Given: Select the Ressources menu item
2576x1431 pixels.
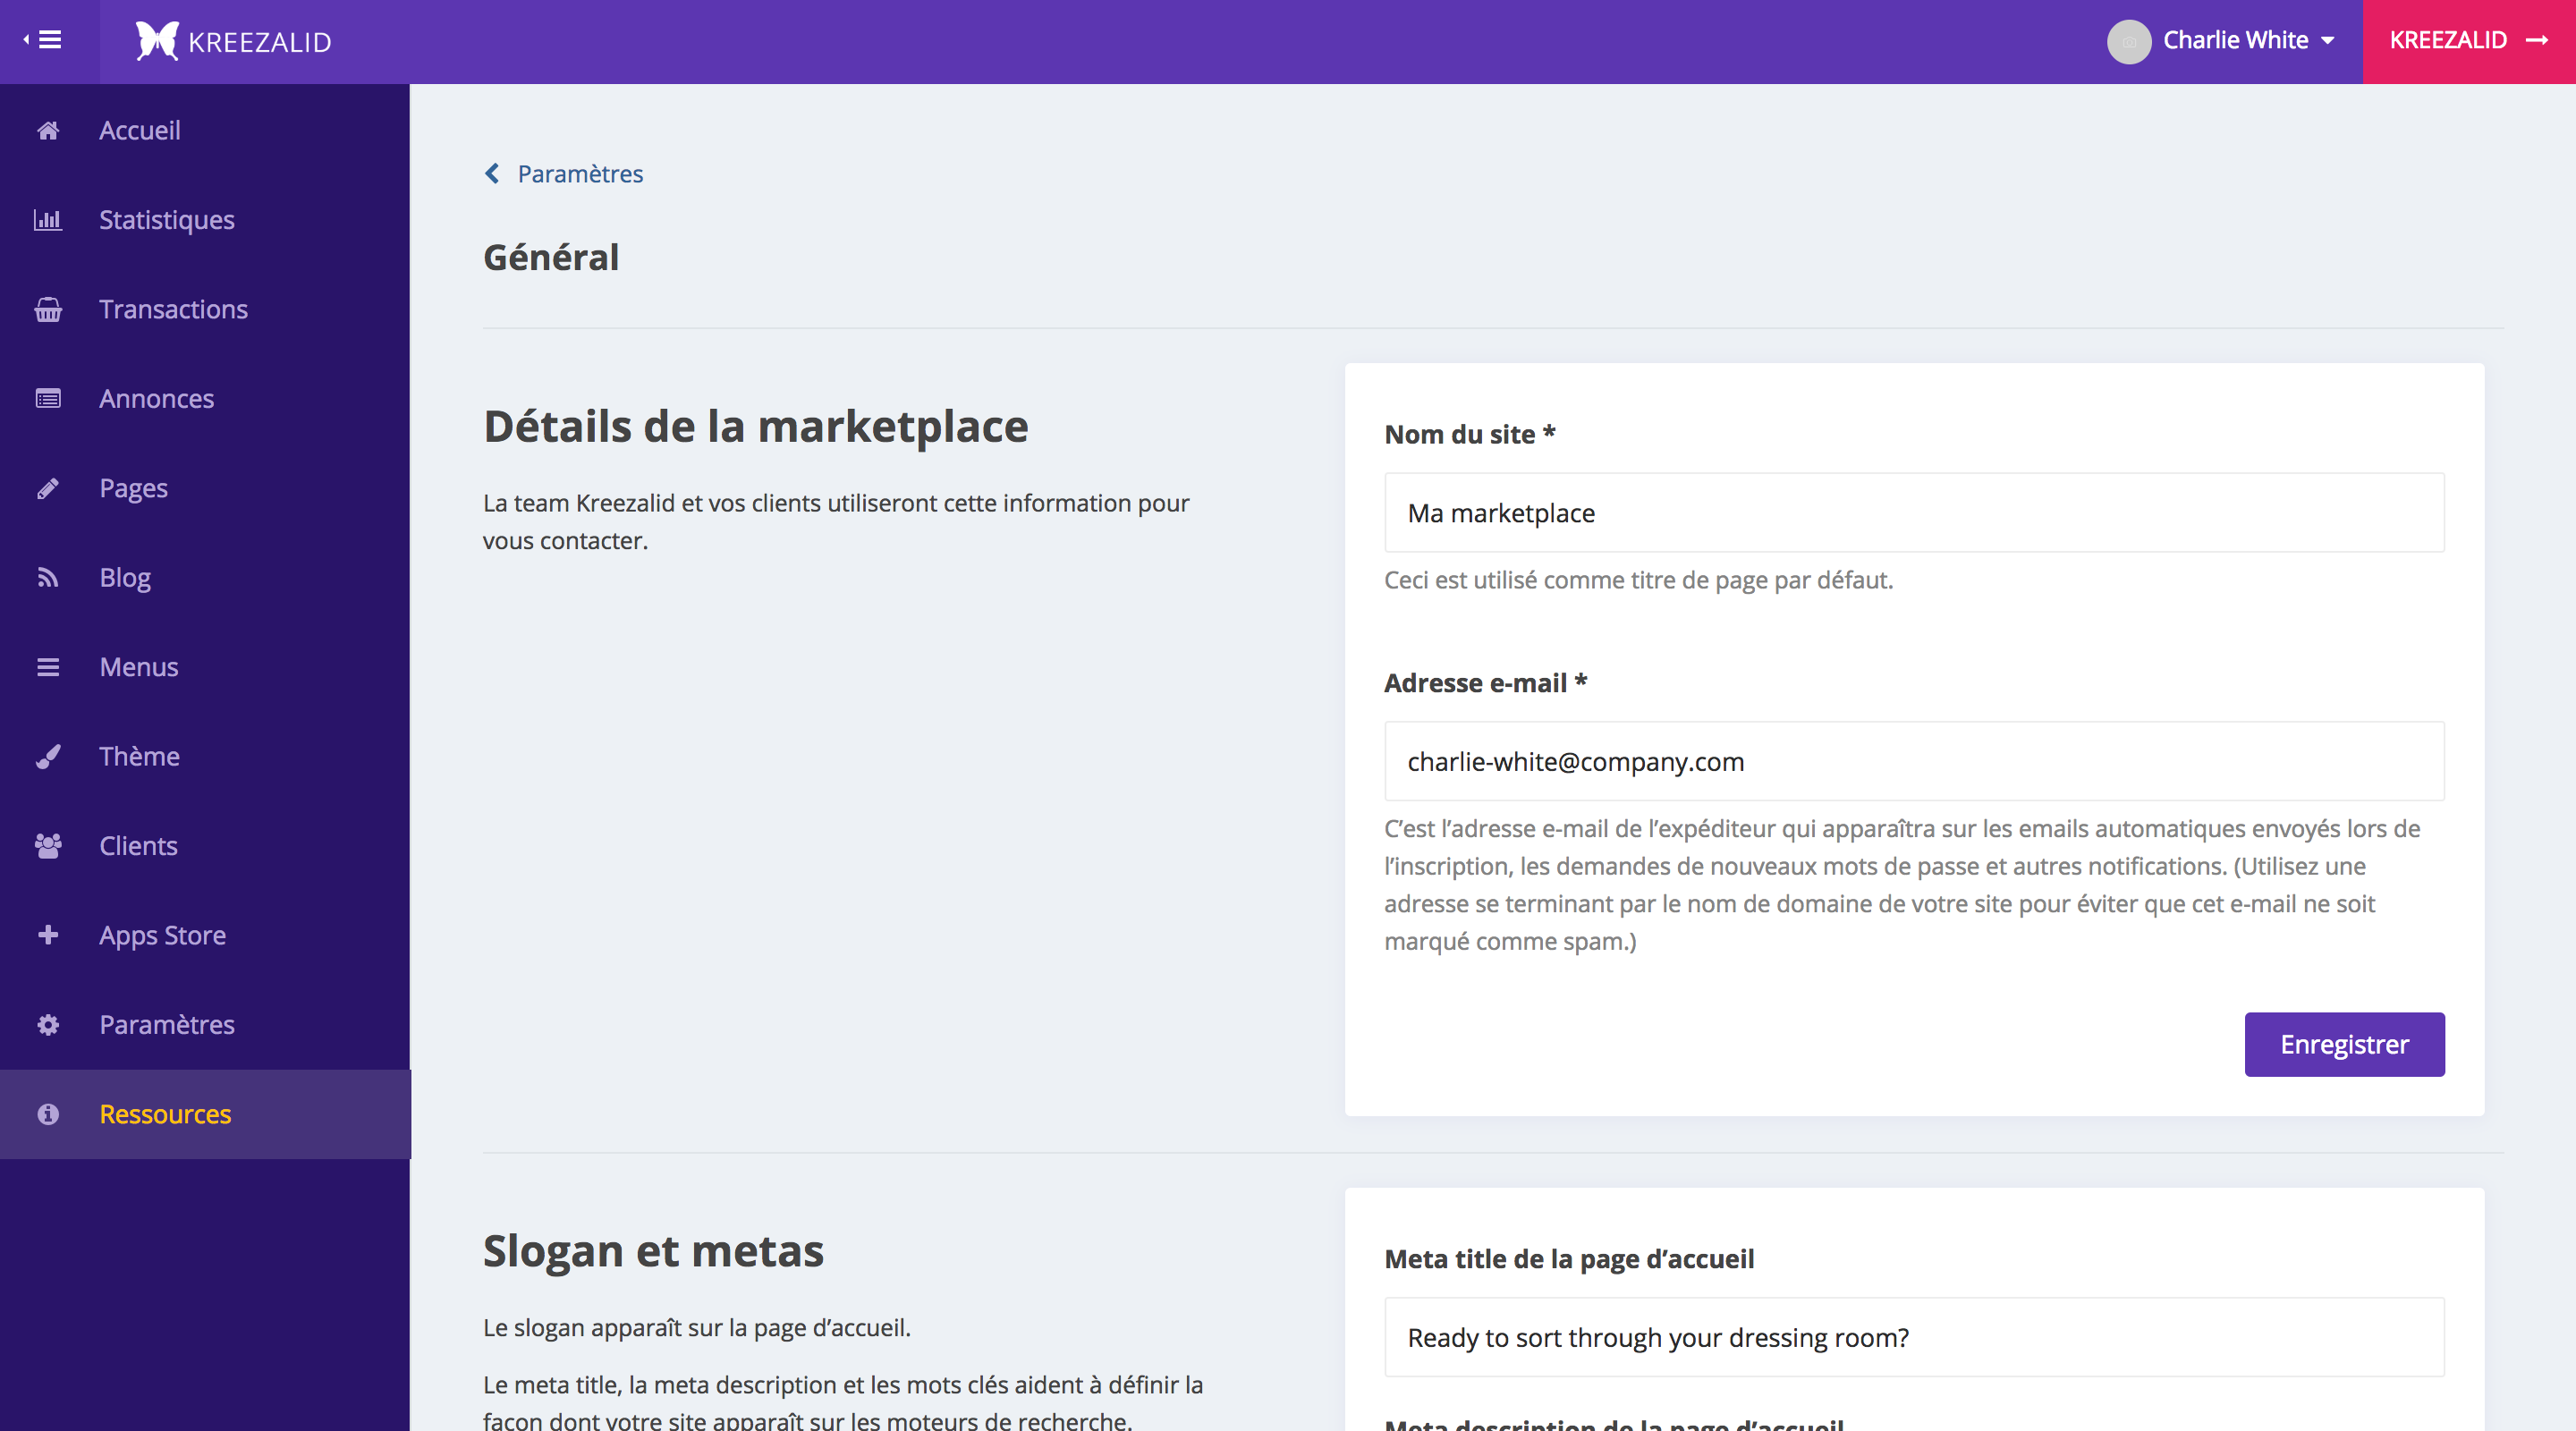Looking at the screenshot, I should click(165, 1112).
